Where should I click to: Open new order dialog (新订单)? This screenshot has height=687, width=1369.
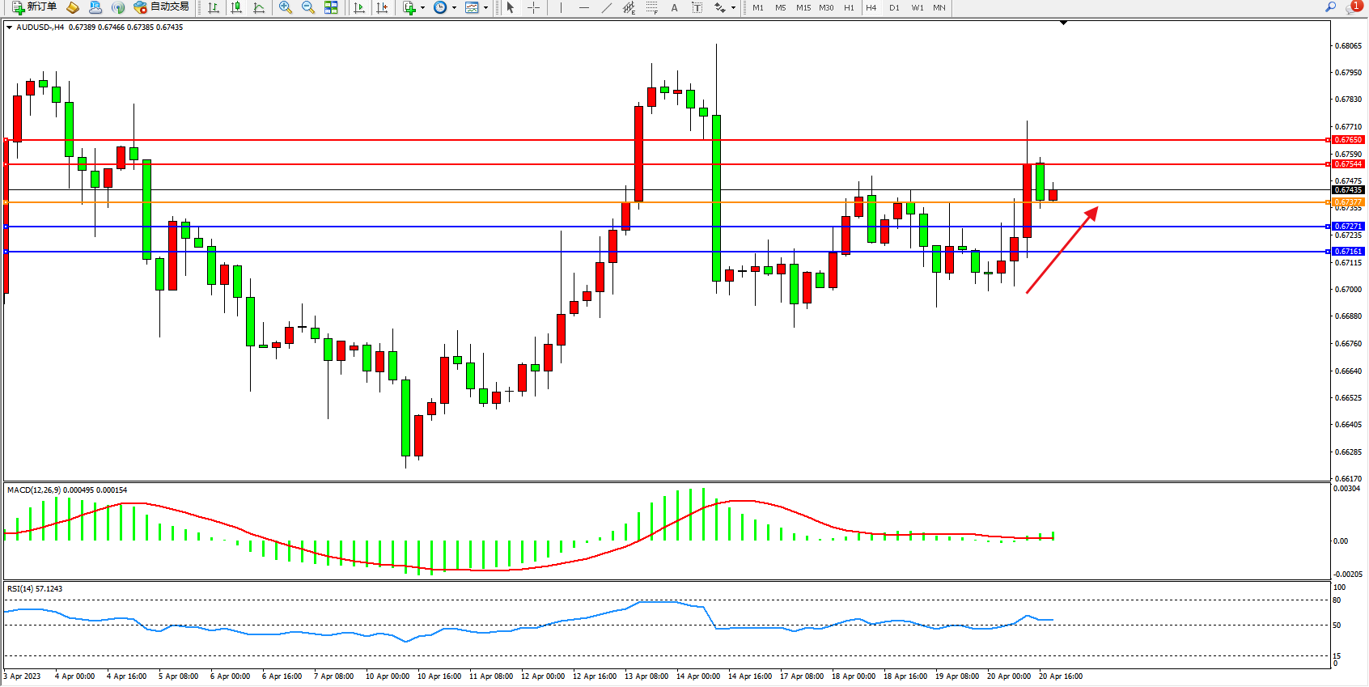coord(34,7)
